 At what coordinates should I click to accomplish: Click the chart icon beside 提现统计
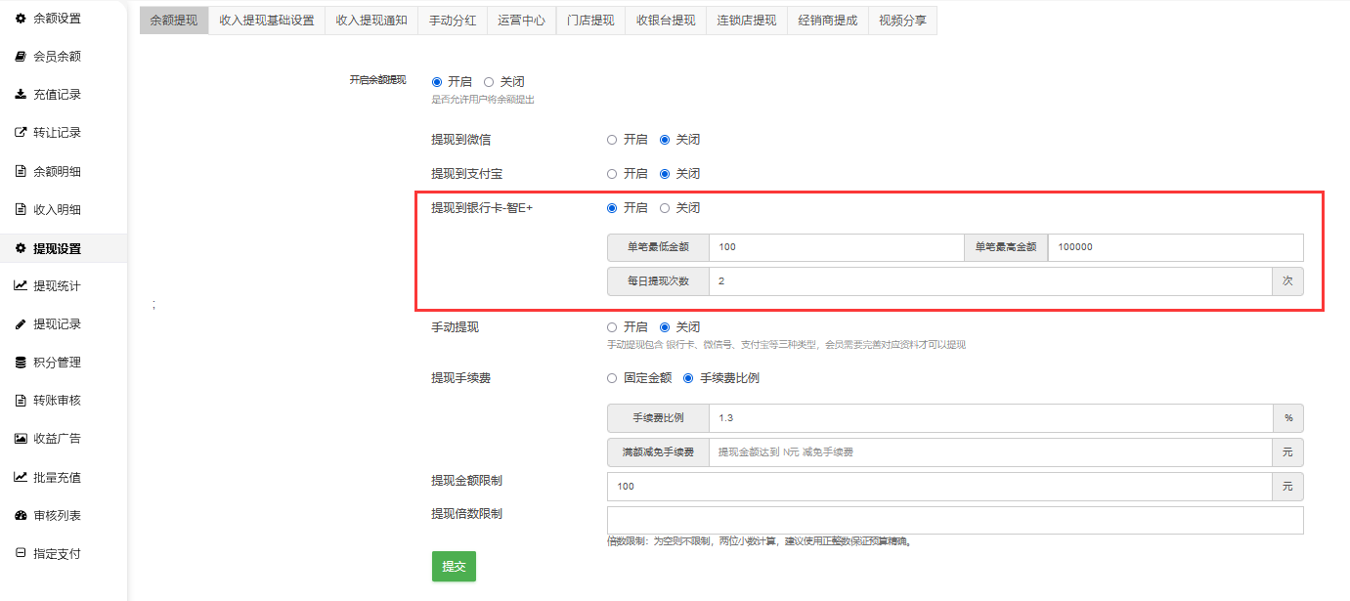click(21, 286)
